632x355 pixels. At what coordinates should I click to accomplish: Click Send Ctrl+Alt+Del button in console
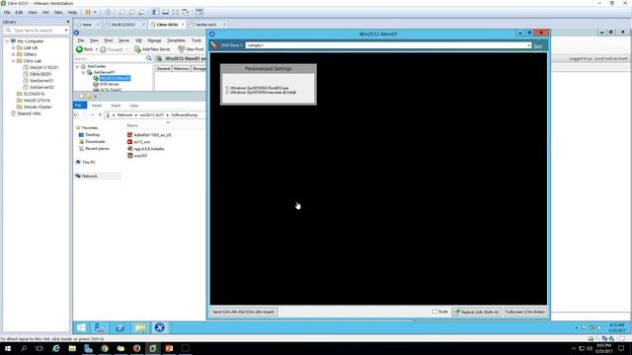coord(244,312)
